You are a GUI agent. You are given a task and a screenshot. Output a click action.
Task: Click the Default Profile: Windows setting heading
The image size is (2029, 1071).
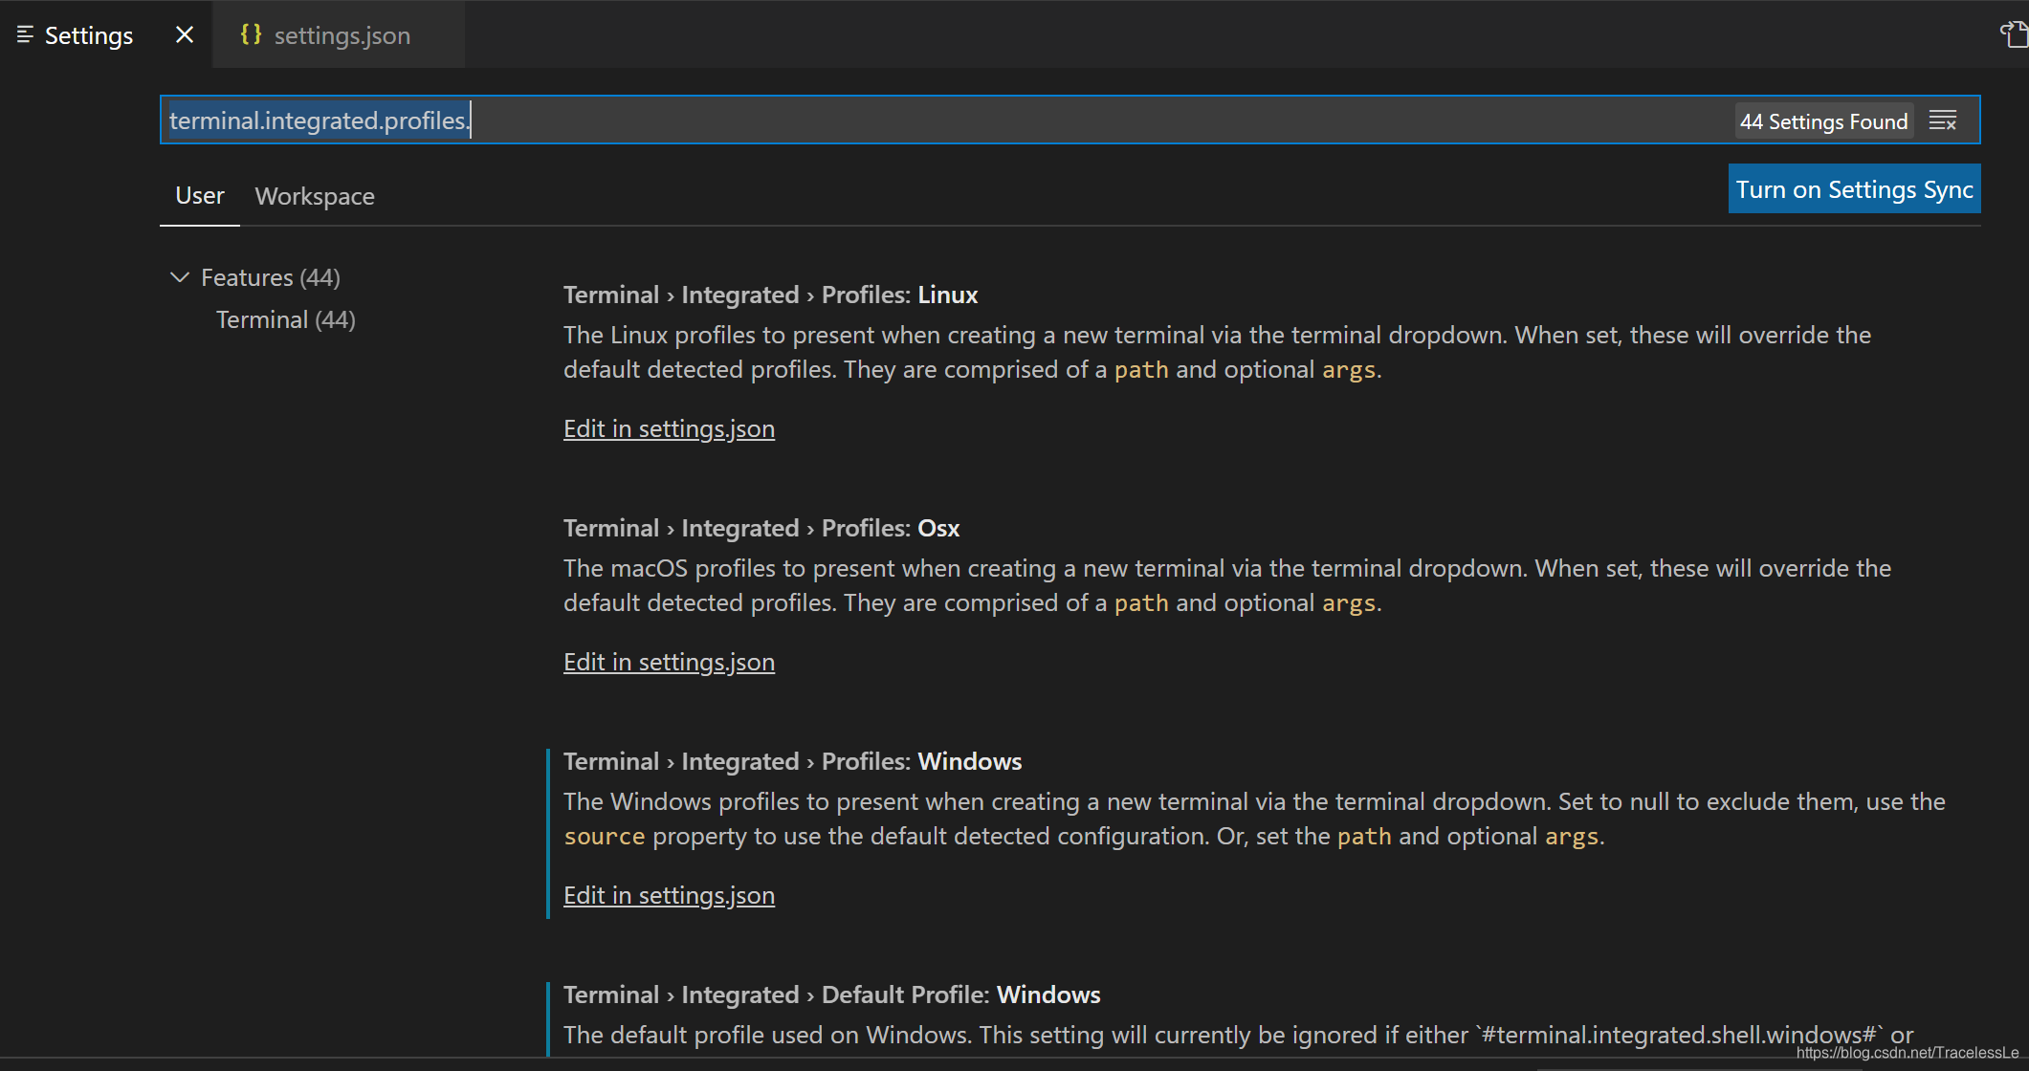[x=831, y=994]
